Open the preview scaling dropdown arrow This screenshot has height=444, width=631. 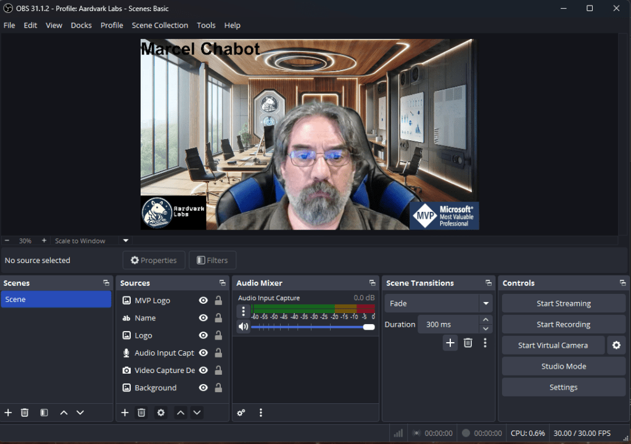pos(126,241)
